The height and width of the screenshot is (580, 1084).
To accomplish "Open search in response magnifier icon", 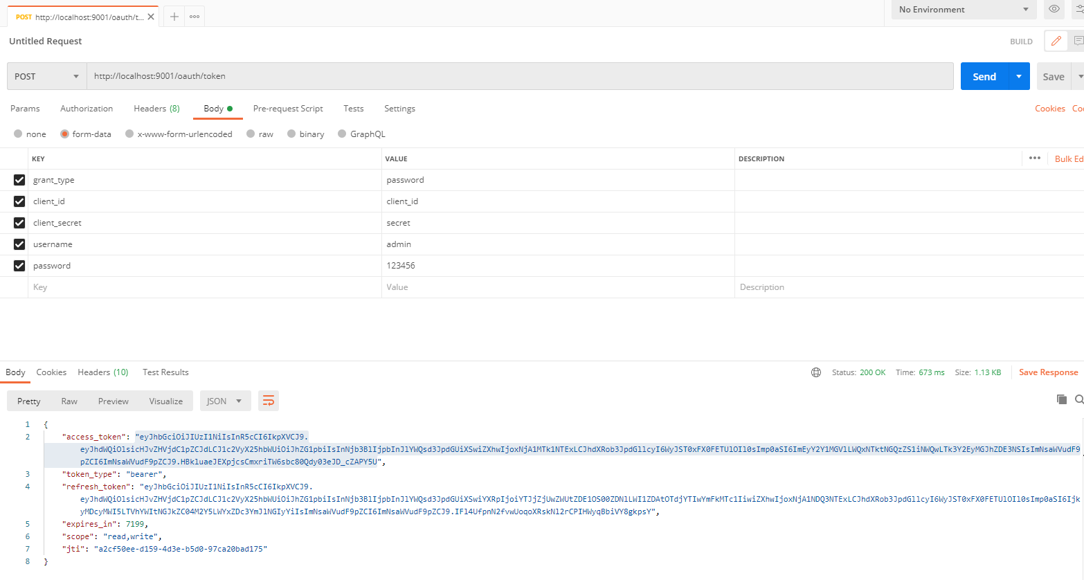I will coord(1079,399).
